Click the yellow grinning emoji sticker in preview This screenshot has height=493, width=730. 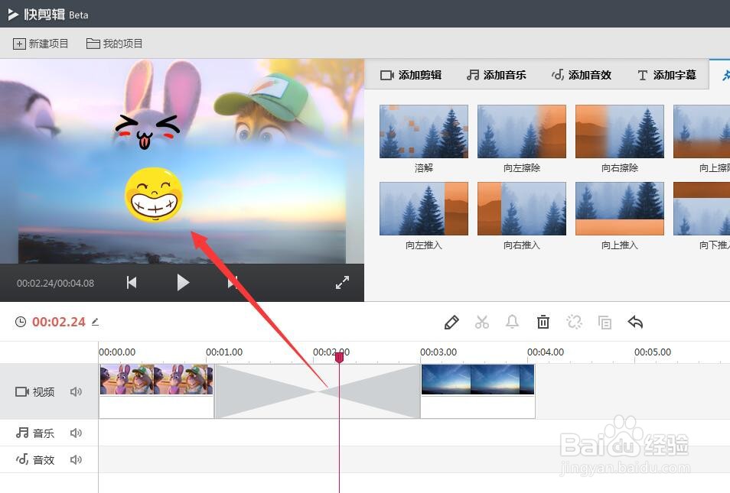(x=154, y=194)
